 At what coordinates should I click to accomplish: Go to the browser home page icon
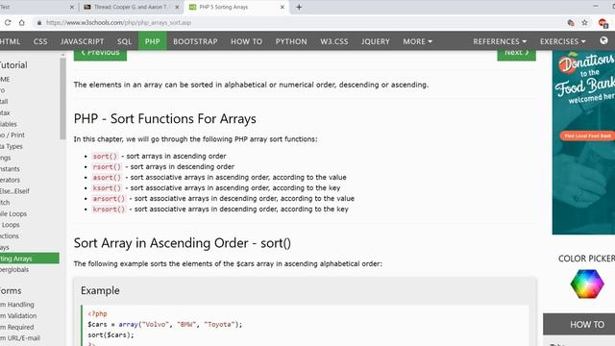click(21, 23)
